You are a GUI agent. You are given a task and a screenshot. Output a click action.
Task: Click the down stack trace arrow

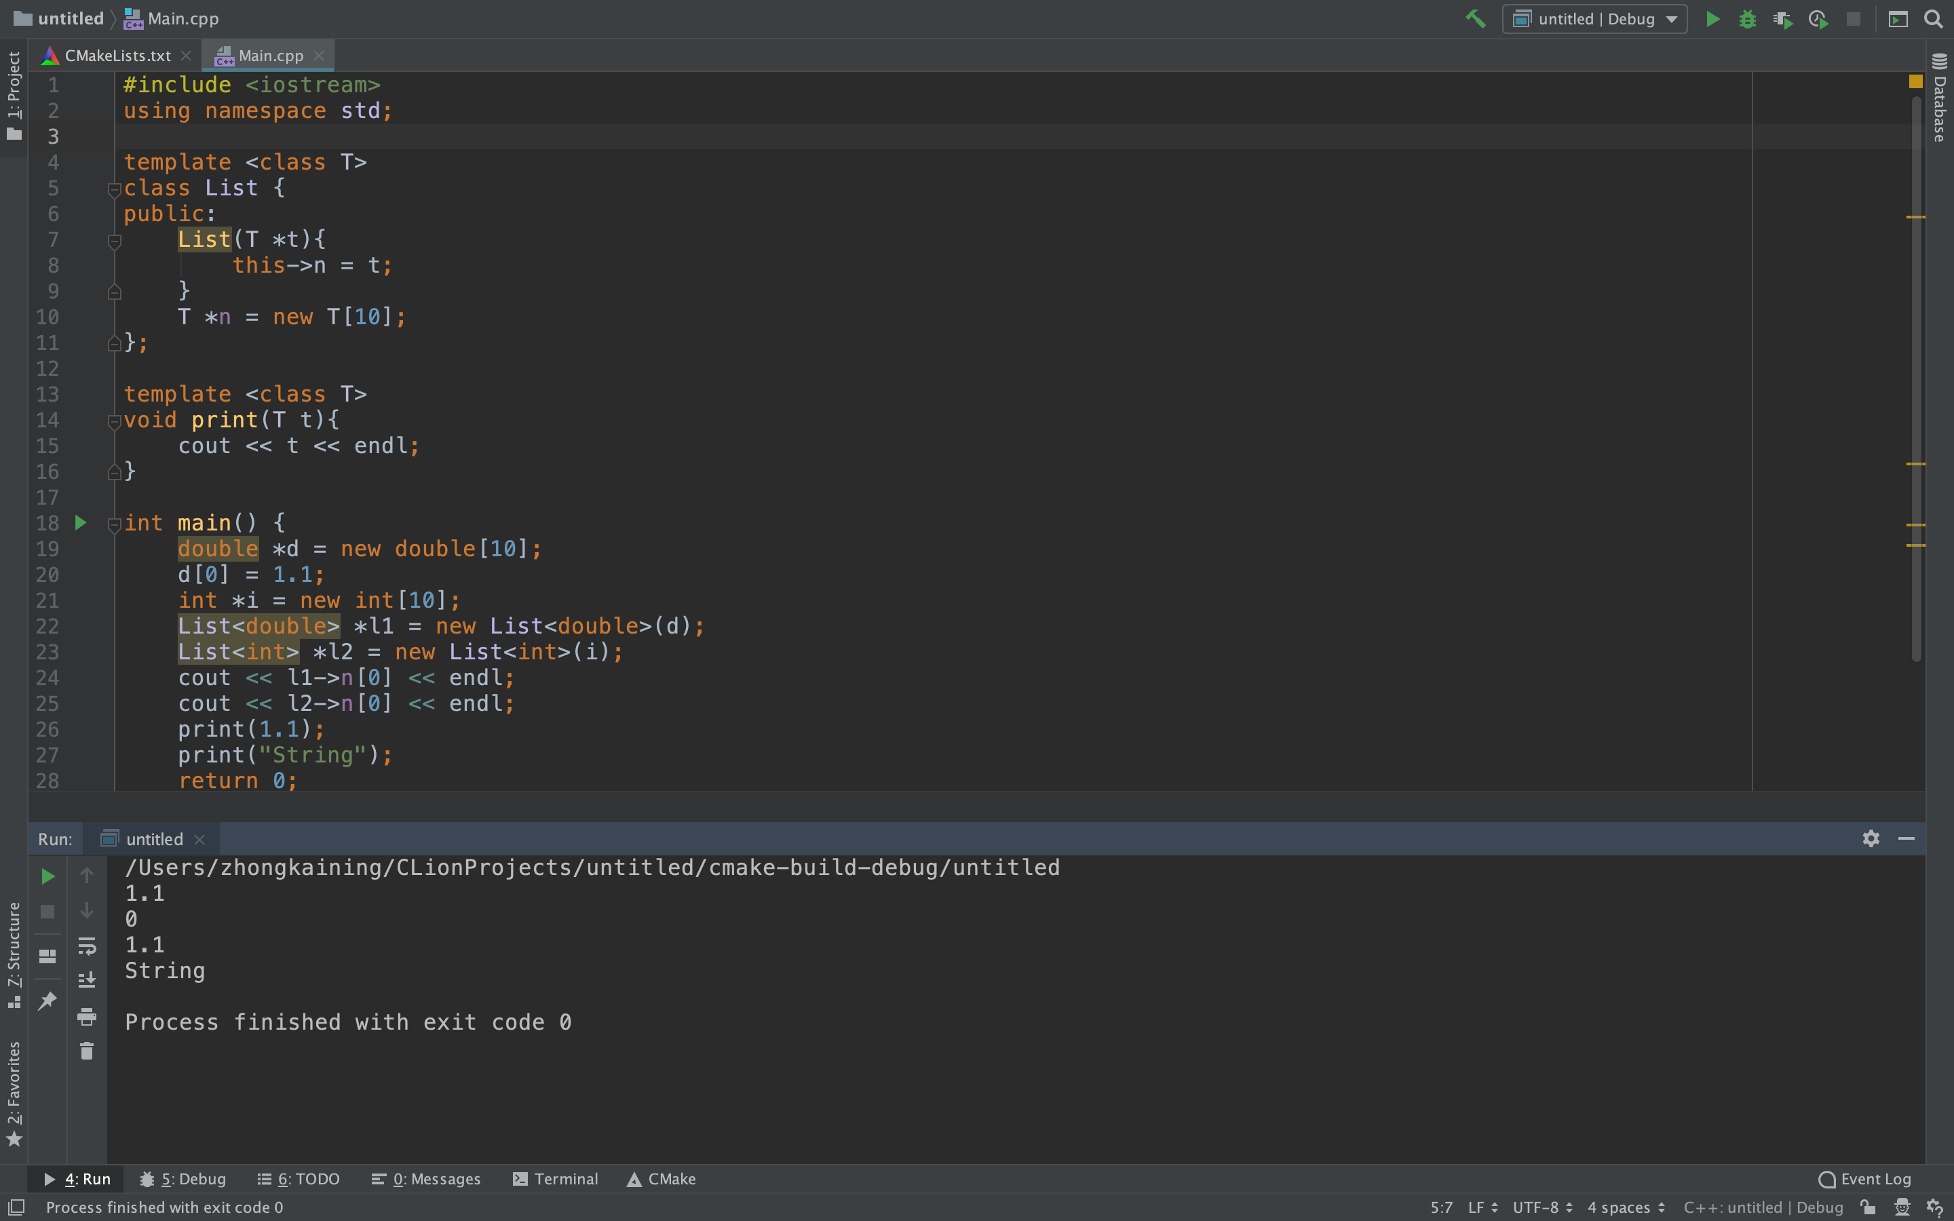(x=88, y=911)
